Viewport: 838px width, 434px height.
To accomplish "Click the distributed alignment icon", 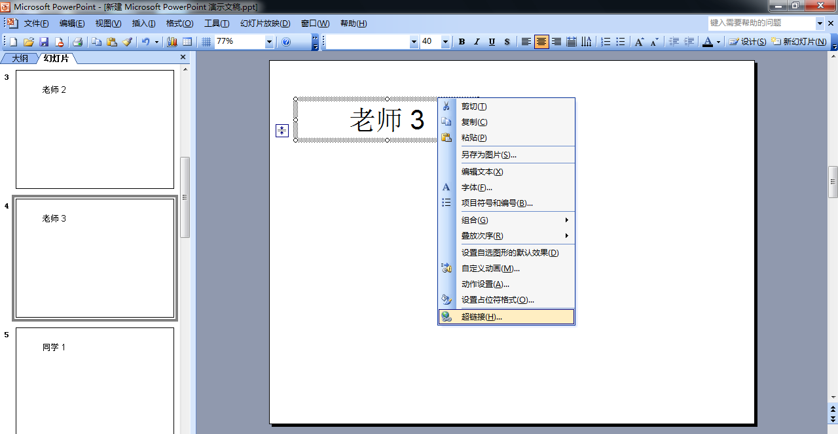I will pos(572,42).
